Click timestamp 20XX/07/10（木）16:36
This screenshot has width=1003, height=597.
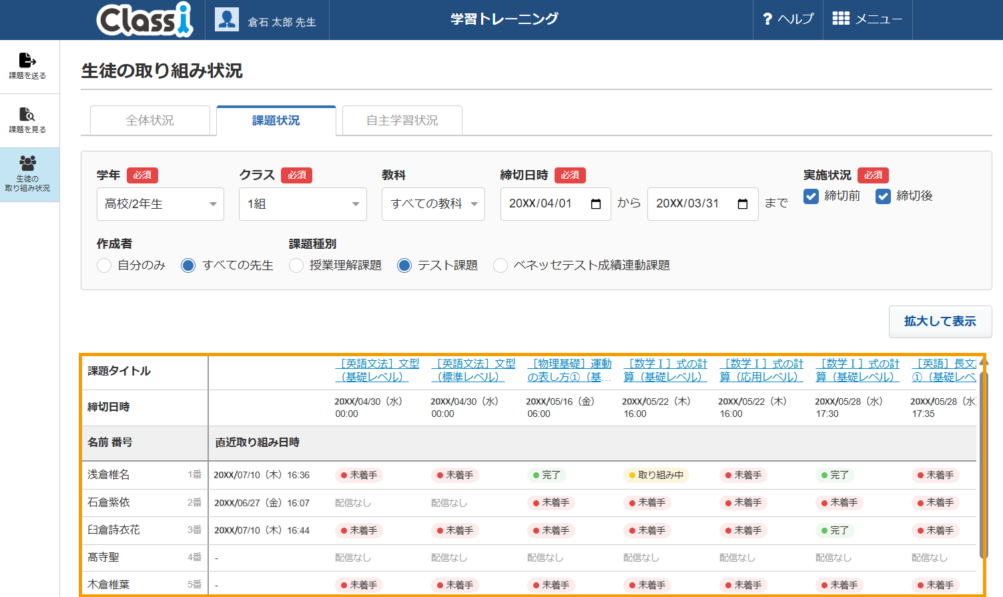coord(262,476)
